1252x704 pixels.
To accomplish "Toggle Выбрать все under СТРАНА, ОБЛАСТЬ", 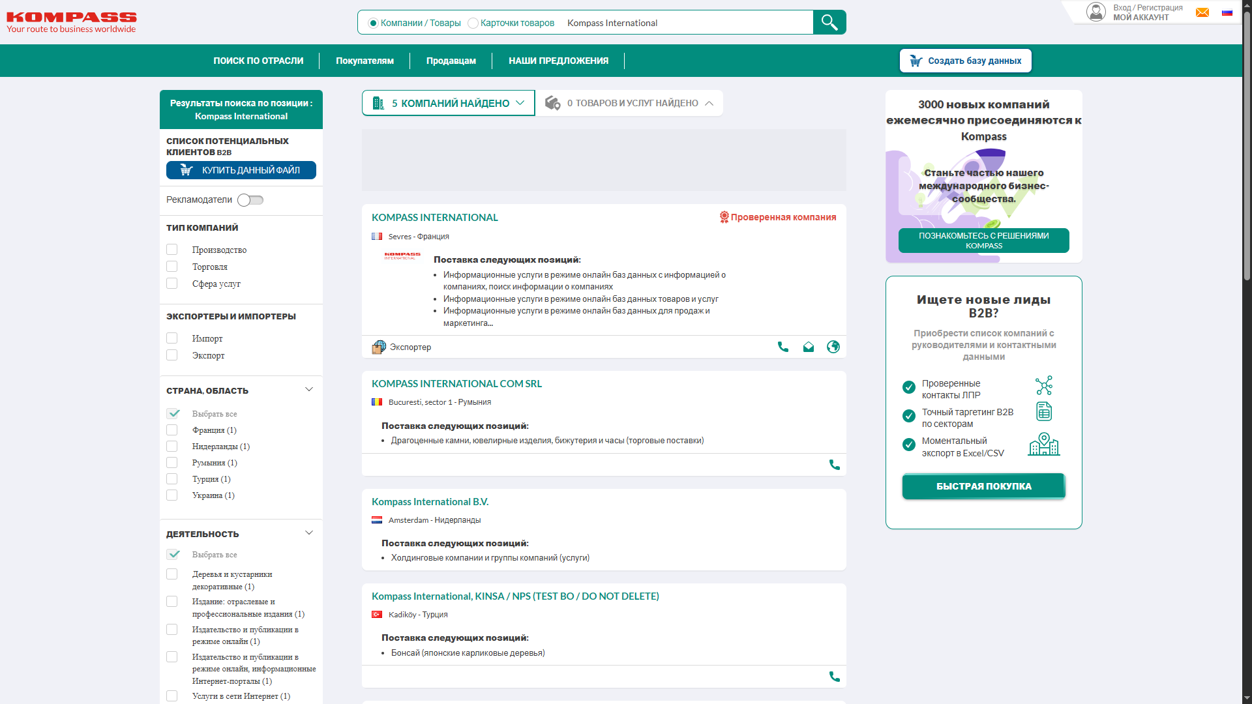I will click(173, 414).
